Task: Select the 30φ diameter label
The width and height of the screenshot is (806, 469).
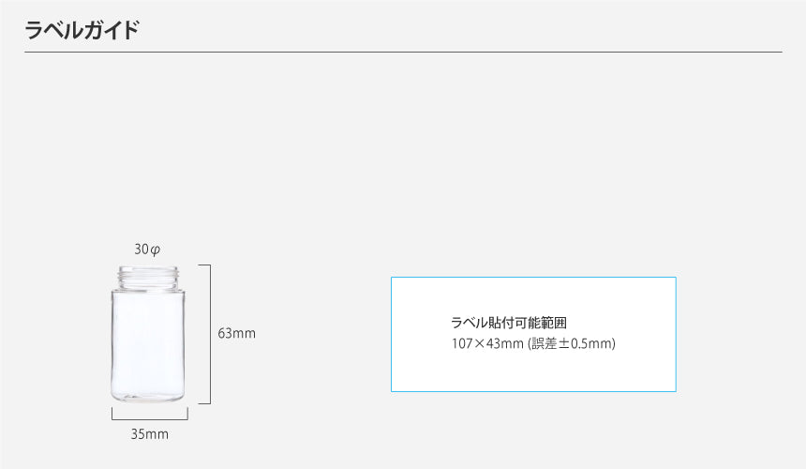Action: click(148, 250)
